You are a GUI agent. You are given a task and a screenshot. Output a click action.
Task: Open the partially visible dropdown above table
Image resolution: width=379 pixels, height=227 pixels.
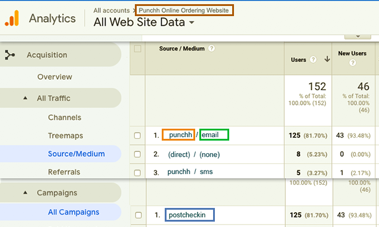358,36
